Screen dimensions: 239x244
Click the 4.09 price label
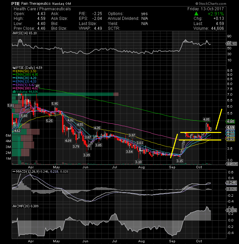click(68, 141)
